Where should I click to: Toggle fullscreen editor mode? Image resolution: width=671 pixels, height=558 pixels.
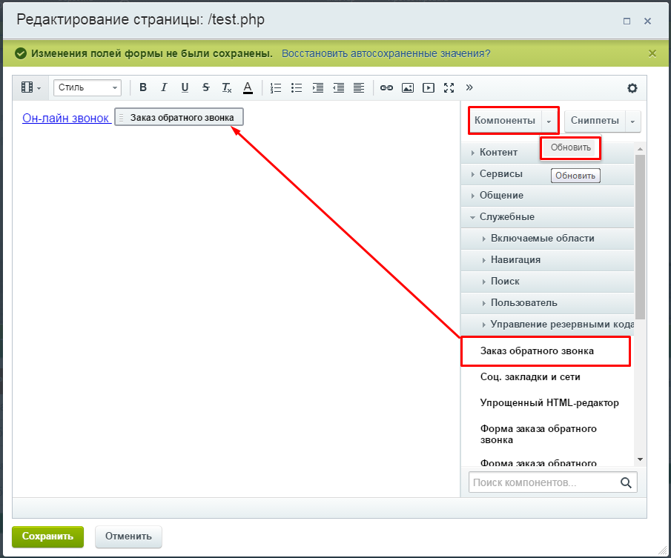(x=449, y=87)
